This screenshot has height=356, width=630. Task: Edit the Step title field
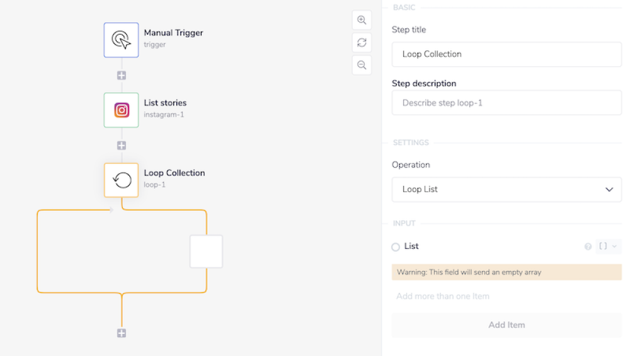507,54
